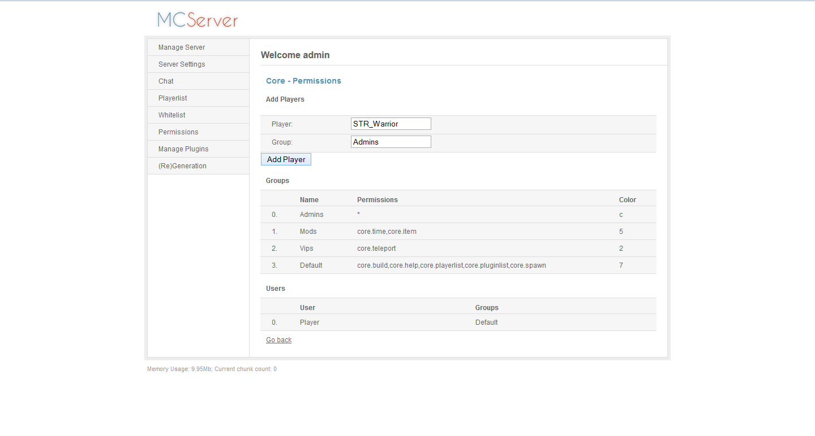Viewport: 815px width, 436px height.
Task: Go to Chat section
Action: click(166, 81)
